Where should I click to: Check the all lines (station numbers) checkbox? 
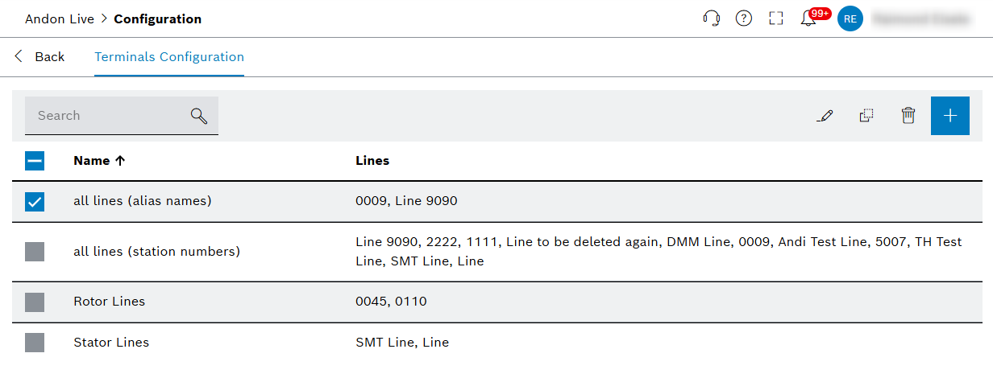(x=35, y=252)
